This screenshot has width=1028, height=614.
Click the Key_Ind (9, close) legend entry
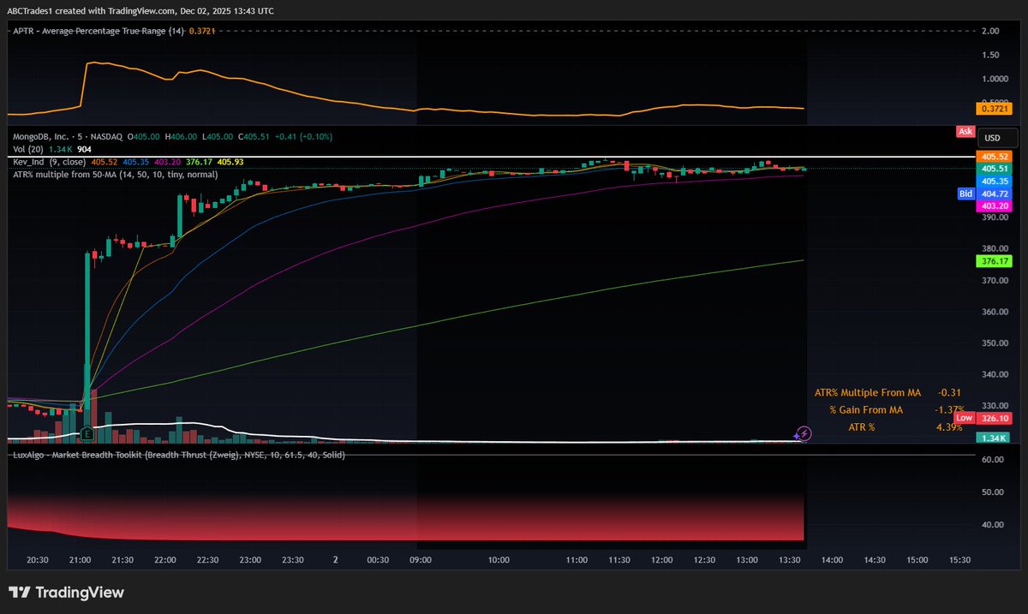pyautogui.click(x=47, y=161)
